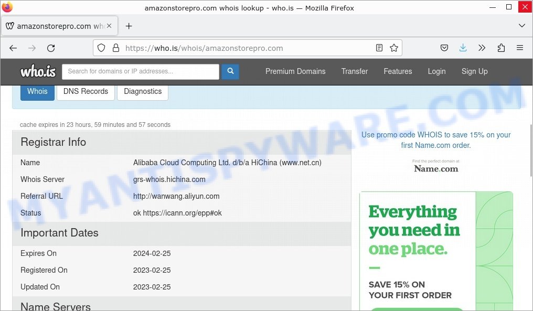Click the grs-whois.hichina.com server value
Screen dimensions: 533x311
tap(169, 179)
